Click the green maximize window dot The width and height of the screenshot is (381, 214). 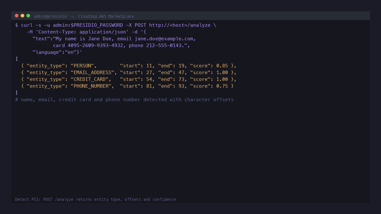(x=28, y=16)
